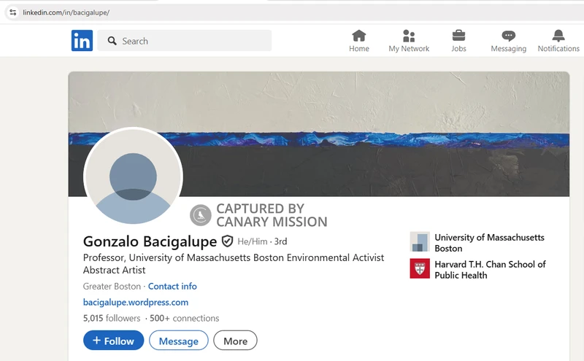Click the site settings icon in the address bar

(13, 12)
